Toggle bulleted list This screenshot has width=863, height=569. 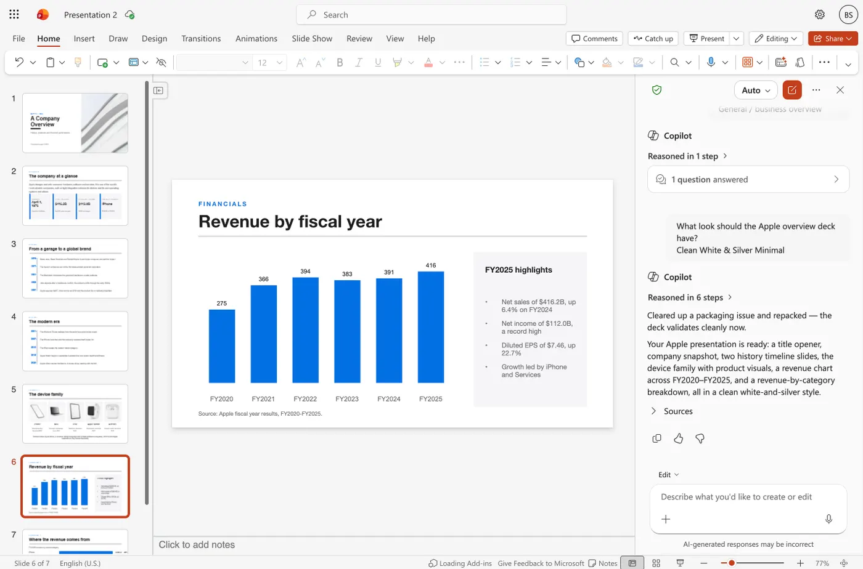click(485, 62)
